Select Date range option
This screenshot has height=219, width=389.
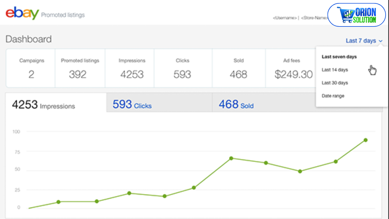click(x=333, y=96)
